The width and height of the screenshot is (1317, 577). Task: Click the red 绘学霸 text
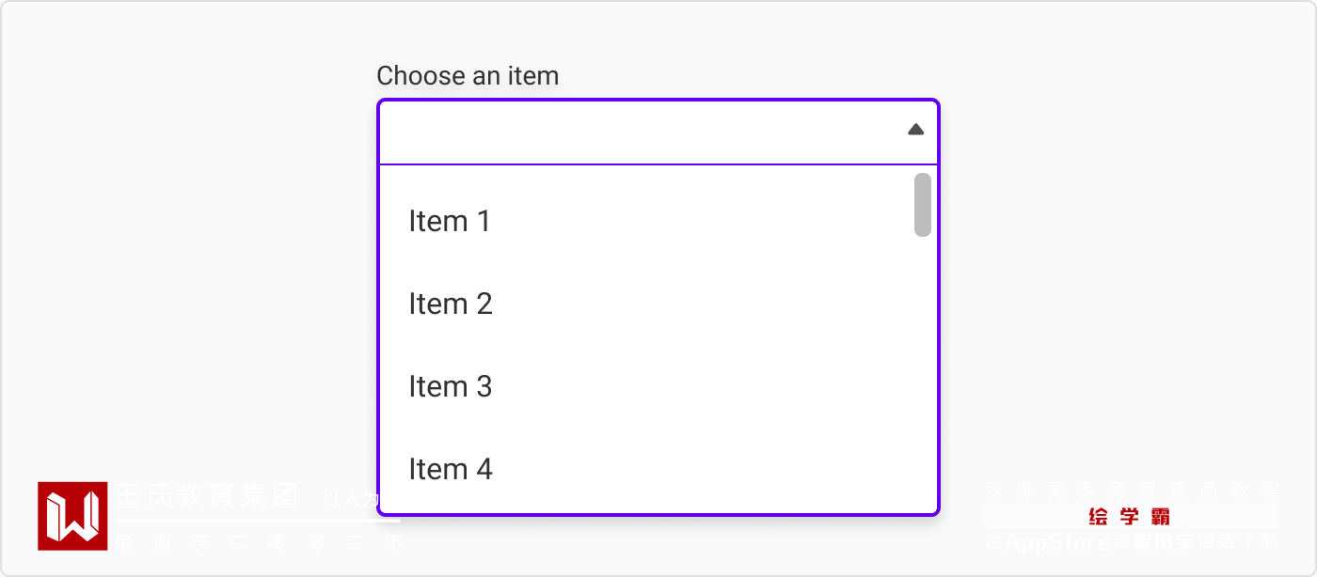[x=1128, y=517]
